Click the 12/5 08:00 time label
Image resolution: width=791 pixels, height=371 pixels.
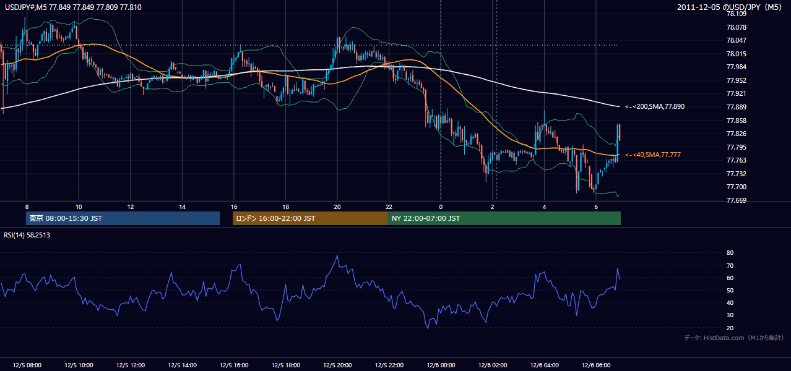pyautogui.click(x=27, y=365)
